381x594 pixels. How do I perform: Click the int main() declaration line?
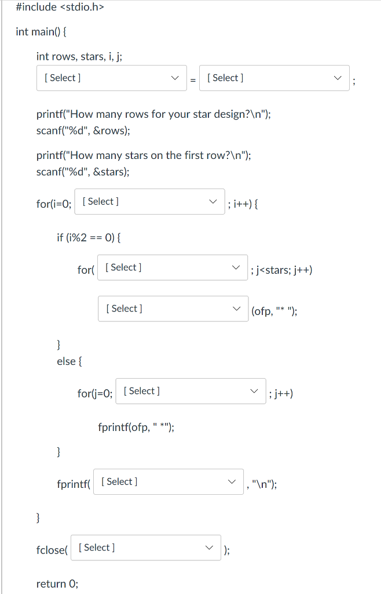click(x=41, y=31)
